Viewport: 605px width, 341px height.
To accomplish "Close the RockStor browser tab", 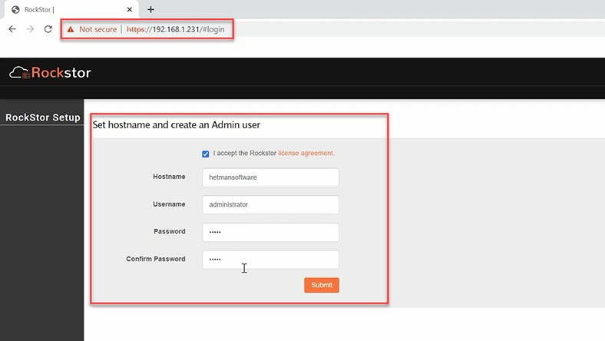I will coord(130,10).
